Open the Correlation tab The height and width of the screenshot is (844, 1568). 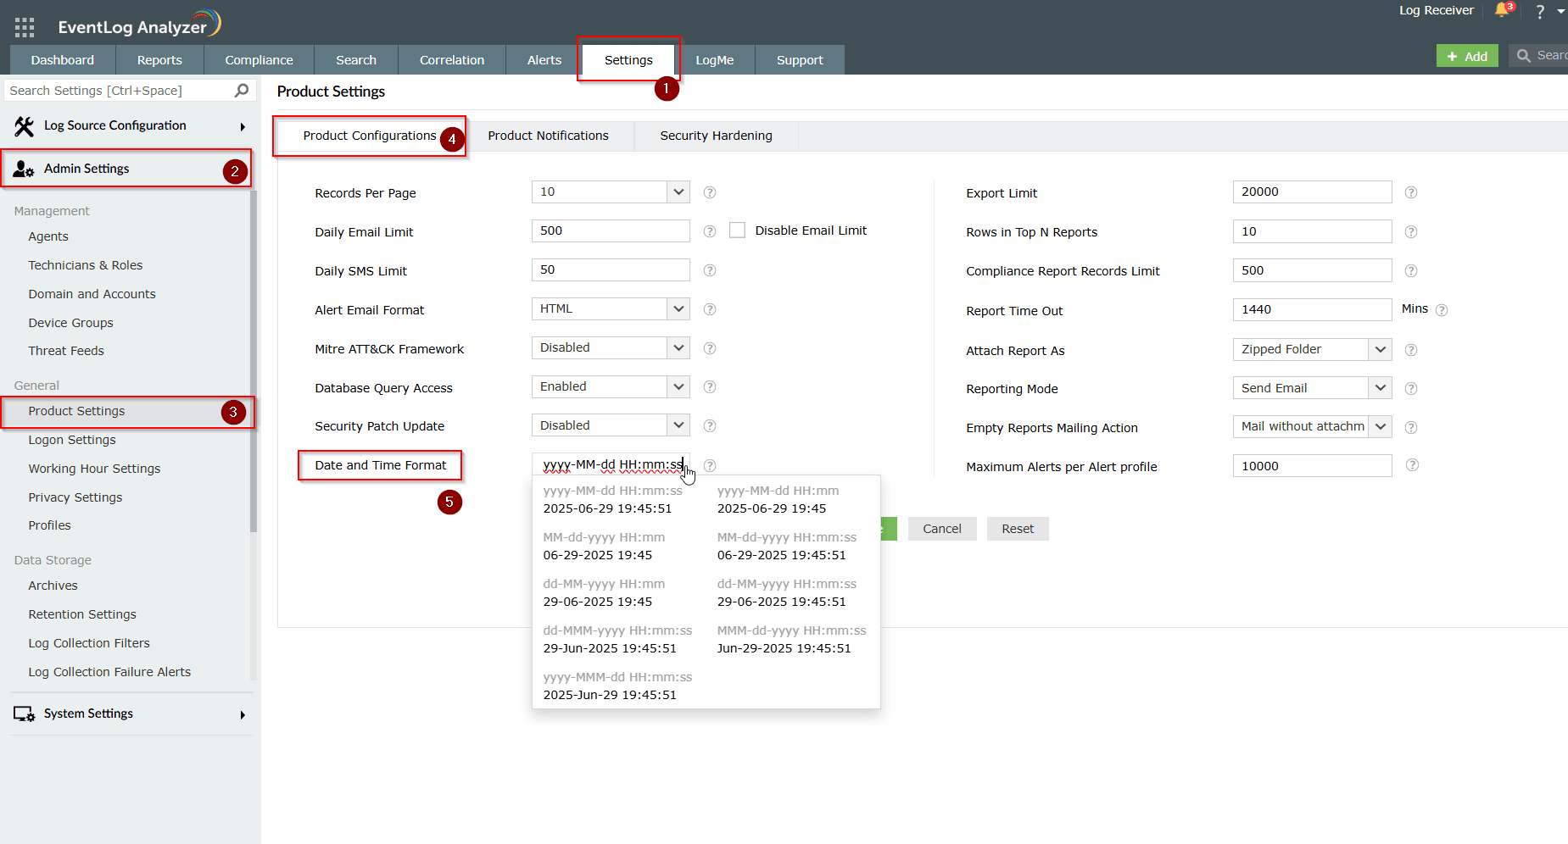coord(452,60)
